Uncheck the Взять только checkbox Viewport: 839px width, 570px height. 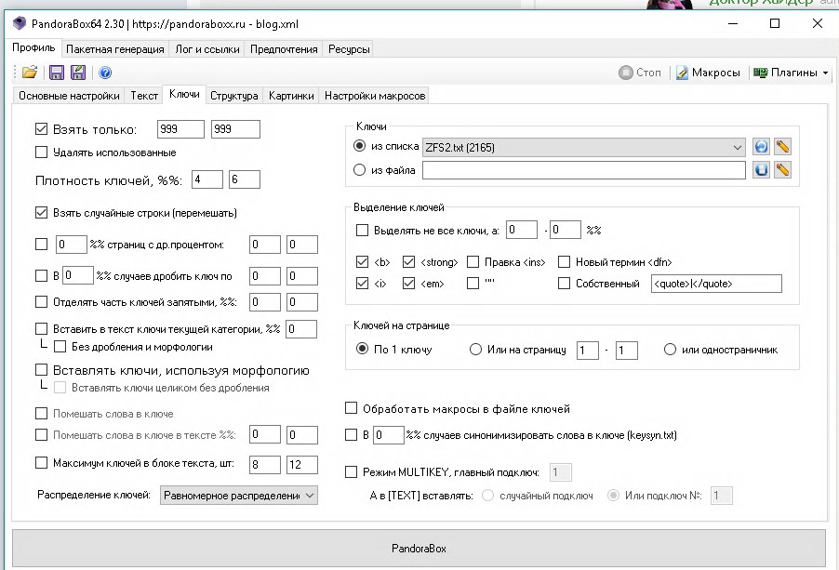pos(41,129)
